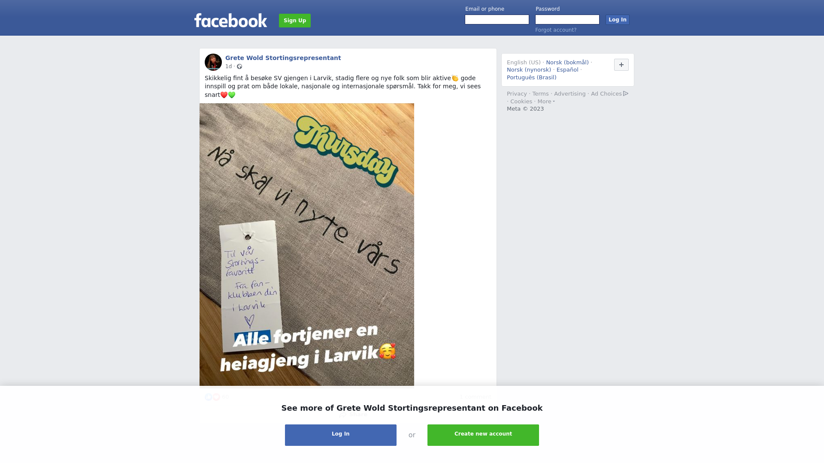Viewport: 824px width, 463px height.
Task: Click the blue Log In banner button
Action: click(341, 435)
